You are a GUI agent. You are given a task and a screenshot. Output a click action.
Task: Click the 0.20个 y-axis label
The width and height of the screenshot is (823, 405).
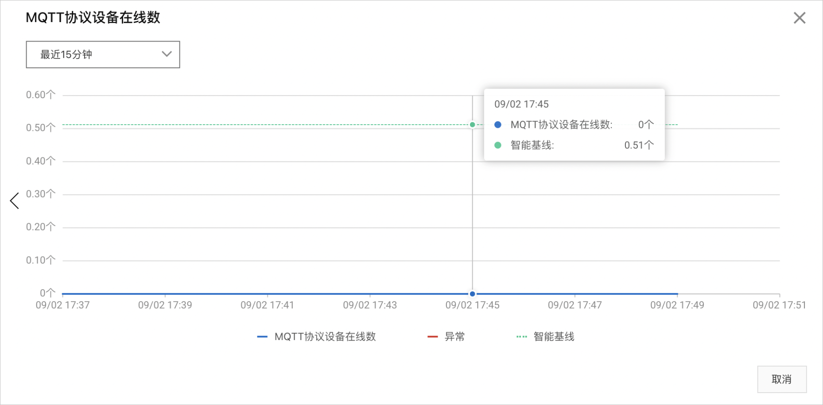point(41,227)
